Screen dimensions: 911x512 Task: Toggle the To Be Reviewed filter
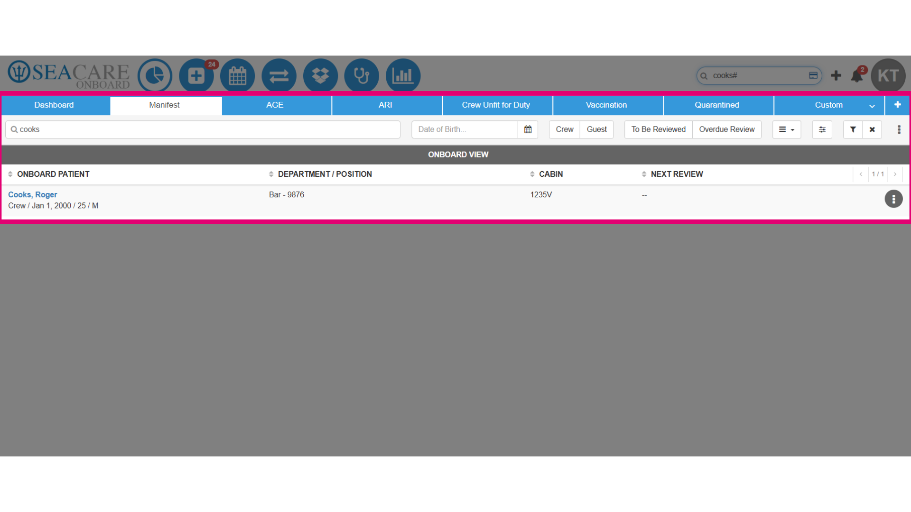[x=659, y=129]
